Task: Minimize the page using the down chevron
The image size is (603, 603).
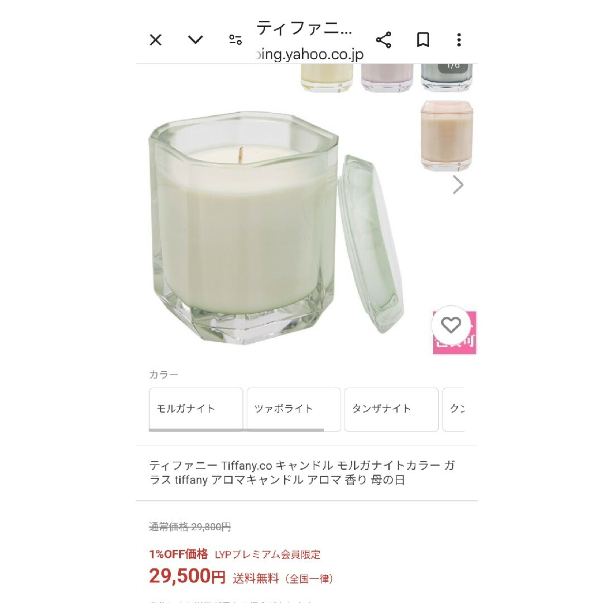Action: 195,39
